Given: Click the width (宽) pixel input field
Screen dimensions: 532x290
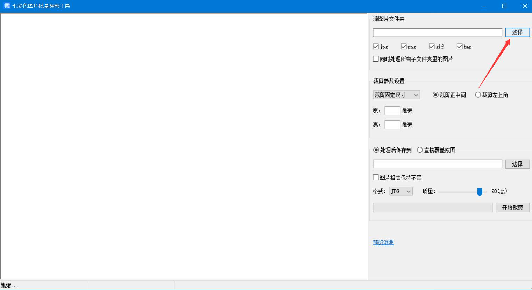Looking at the screenshot, I should click(392, 111).
